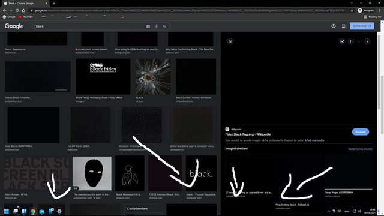
Task: Click 'Aflați mai multe' link
Action: click(314, 140)
